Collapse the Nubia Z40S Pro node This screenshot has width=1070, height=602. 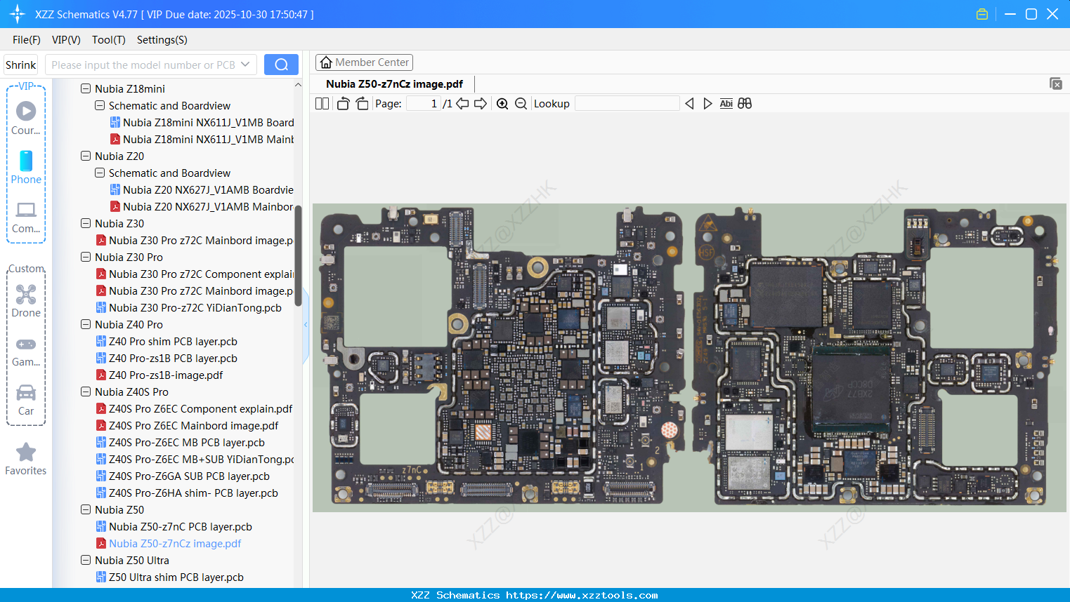click(x=85, y=392)
